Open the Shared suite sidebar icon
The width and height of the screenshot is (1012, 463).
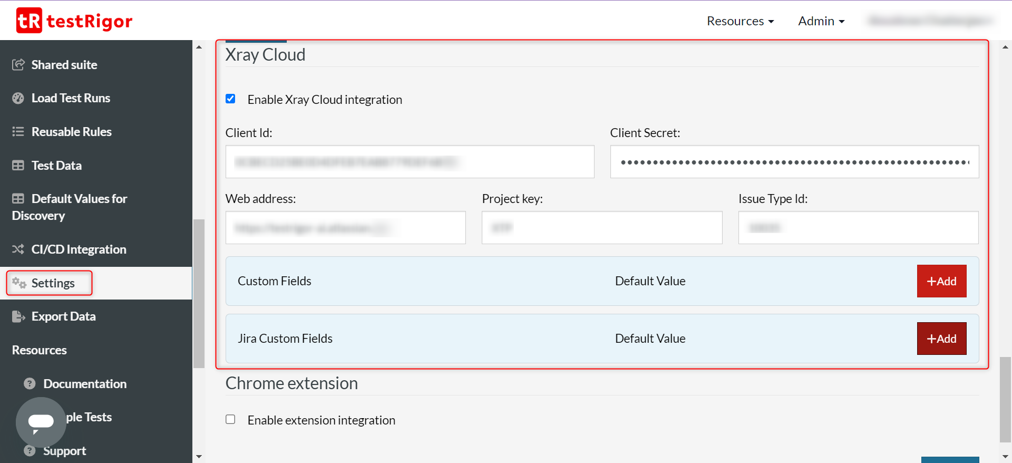point(18,65)
